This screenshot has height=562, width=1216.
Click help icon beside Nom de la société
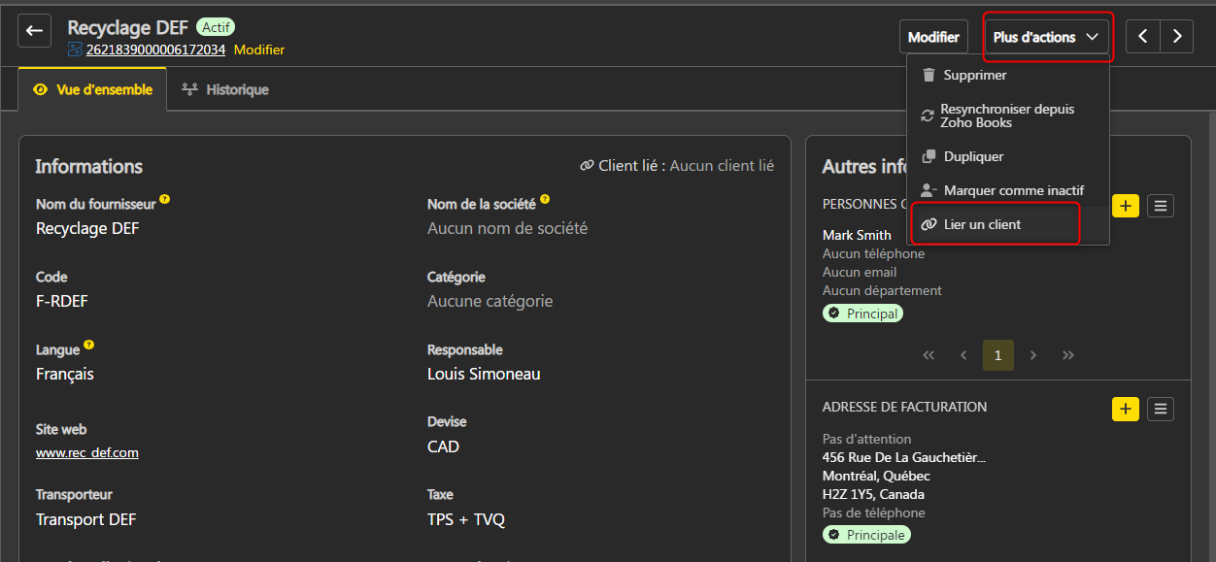click(545, 200)
